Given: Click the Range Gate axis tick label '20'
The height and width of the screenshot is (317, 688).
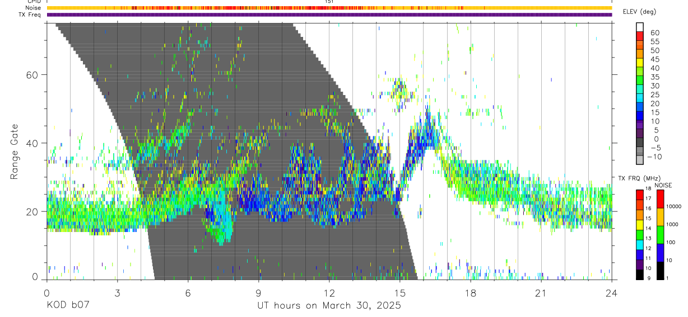Looking at the screenshot, I should (33, 212).
